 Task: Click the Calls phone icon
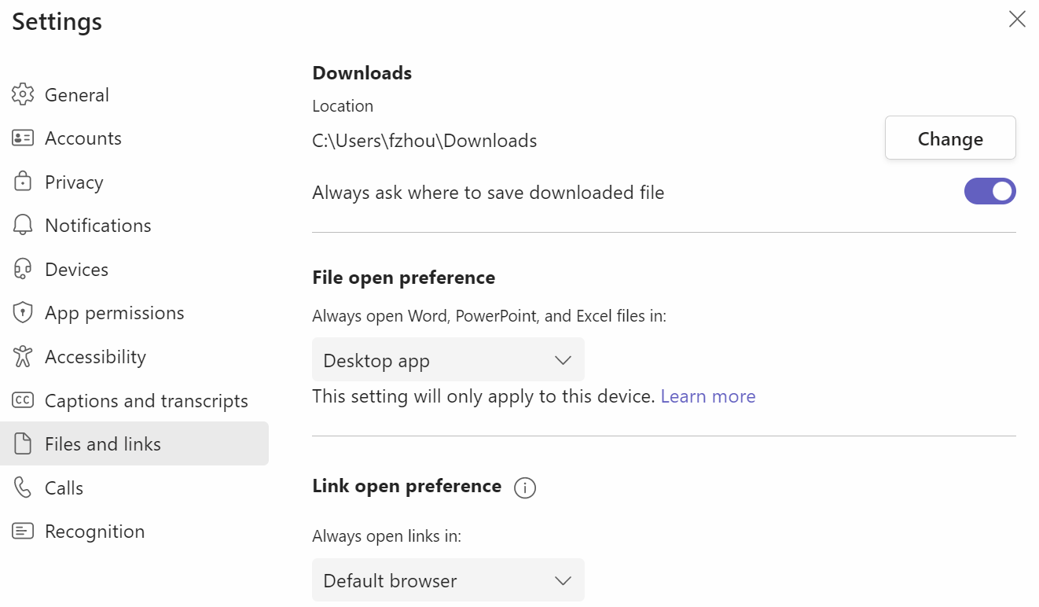(x=23, y=487)
